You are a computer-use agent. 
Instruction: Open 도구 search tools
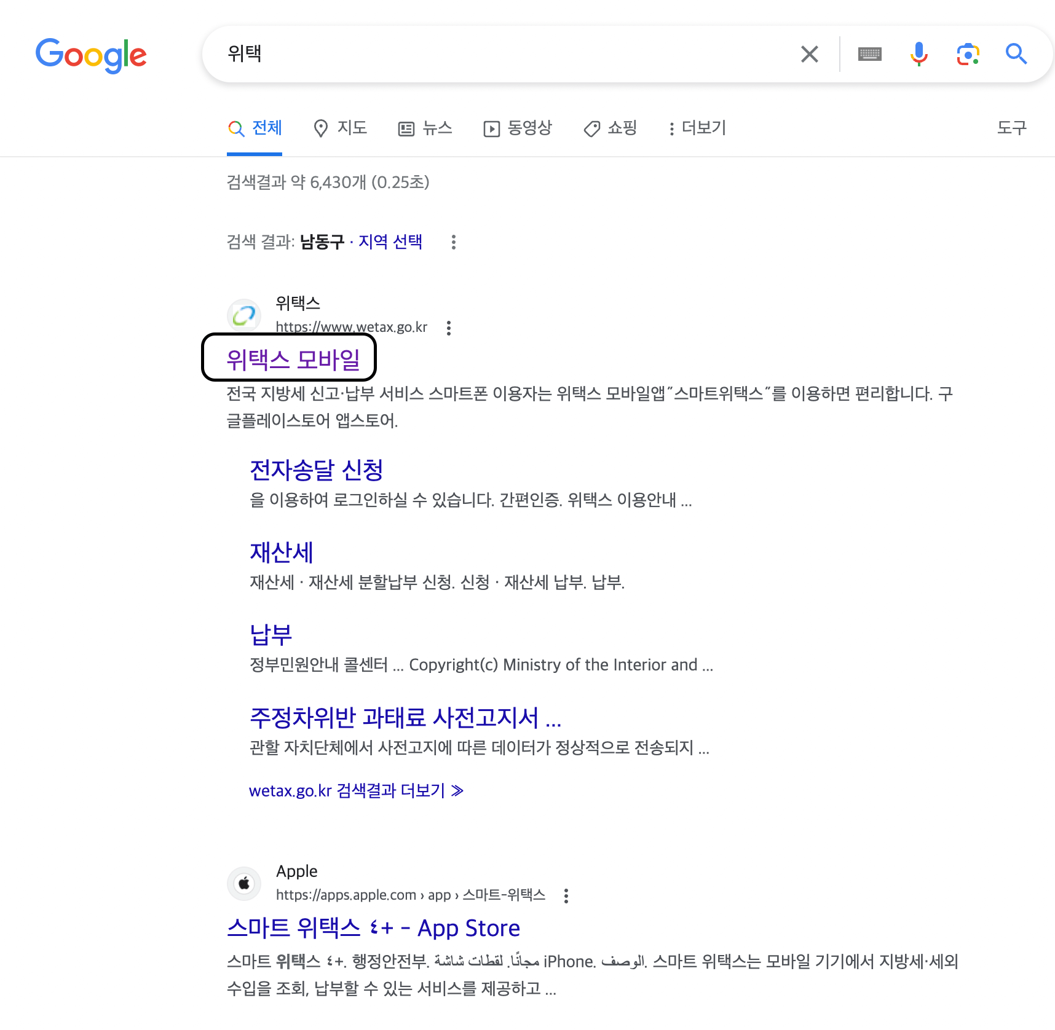tap(1011, 128)
